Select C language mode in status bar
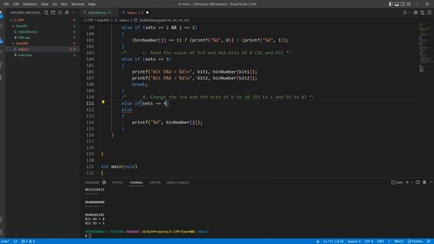 point(389,241)
